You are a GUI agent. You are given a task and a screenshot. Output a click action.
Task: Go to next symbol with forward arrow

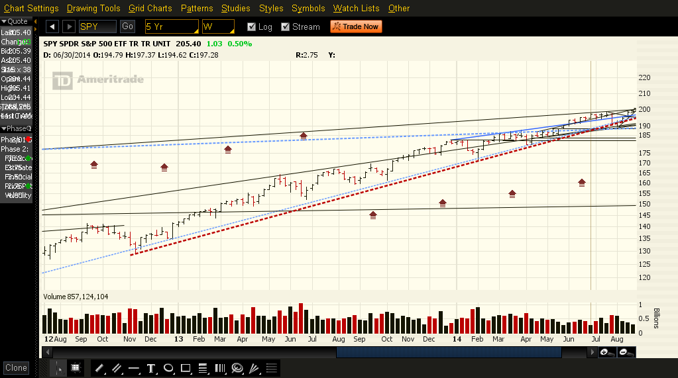point(69,26)
